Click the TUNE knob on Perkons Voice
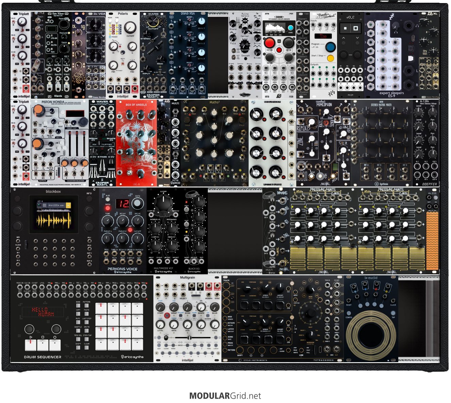451x403 pixels. coord(108,222)
